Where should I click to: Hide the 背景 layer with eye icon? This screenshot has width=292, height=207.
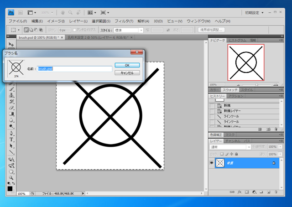tap(212, 163)
